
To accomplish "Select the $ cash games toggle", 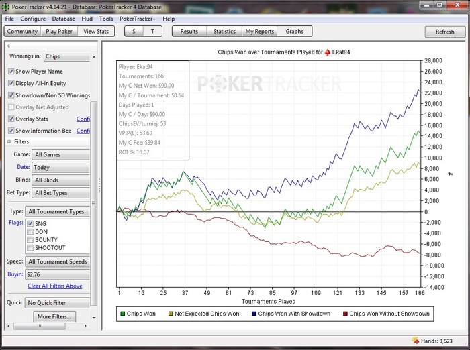I will tap(134, 31).
